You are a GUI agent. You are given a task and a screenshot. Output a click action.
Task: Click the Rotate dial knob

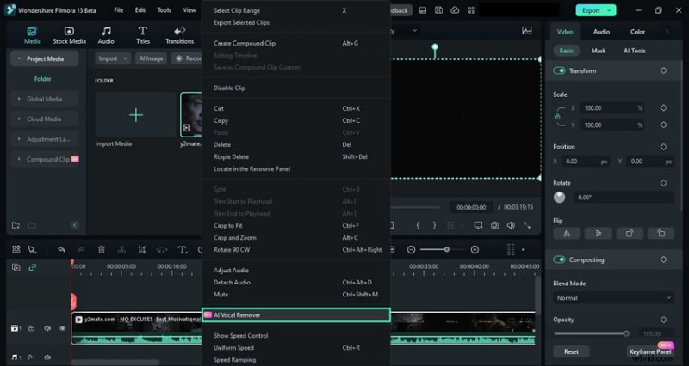tap(559, 197)
